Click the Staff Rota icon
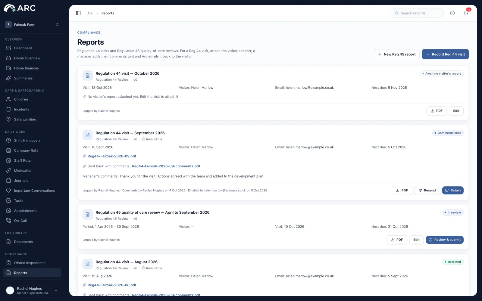This screenshot has width=482, height=301. click(8, 160)
